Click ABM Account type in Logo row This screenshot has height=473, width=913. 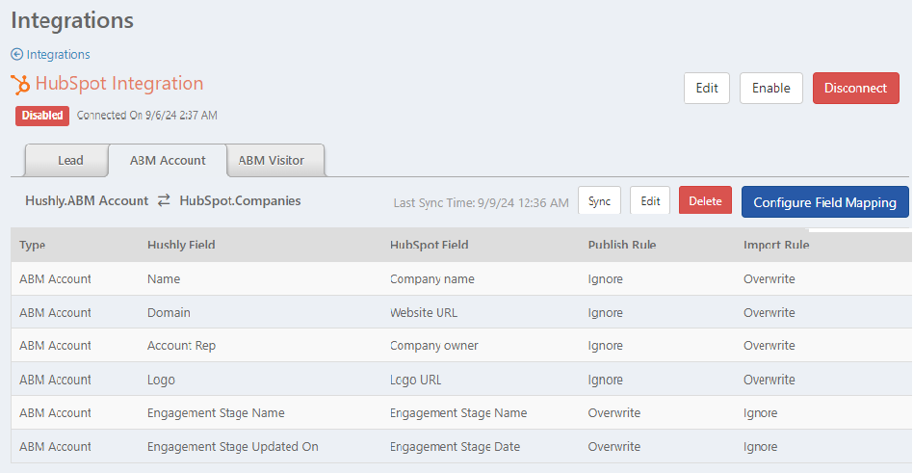(55, 380)
